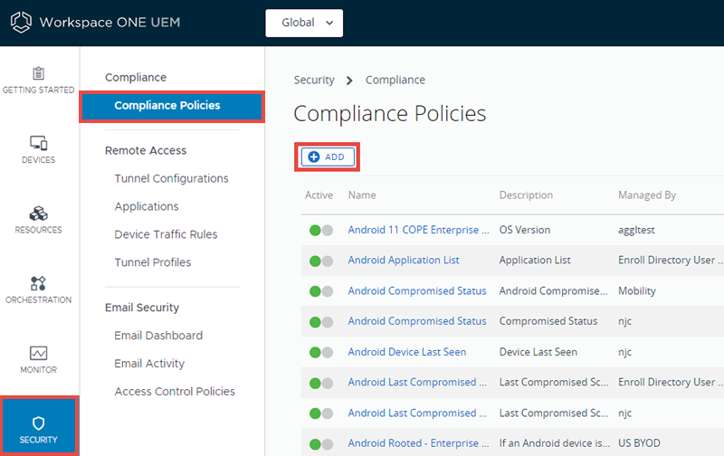Open the Global organization group dropdown
This screenshot has width=724, height=456.
click(x=304, y=23)
